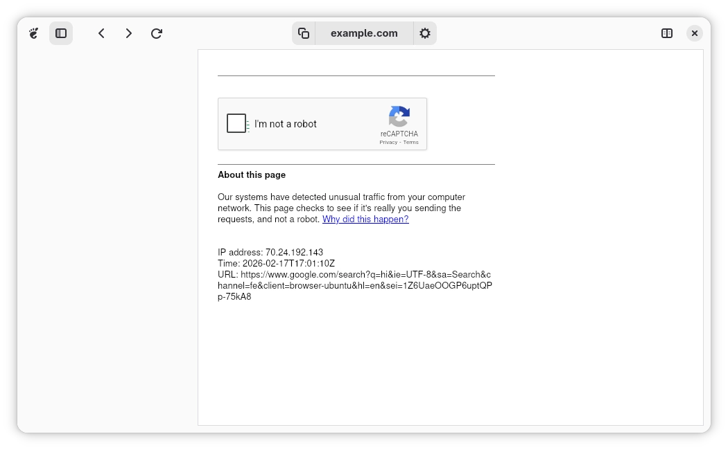Click the GNOME foot logo icon

pos(33,33)
